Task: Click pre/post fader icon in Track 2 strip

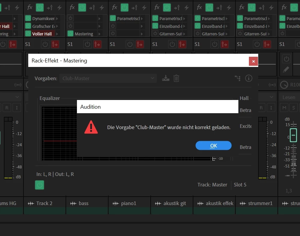Action: coord(50,8)
